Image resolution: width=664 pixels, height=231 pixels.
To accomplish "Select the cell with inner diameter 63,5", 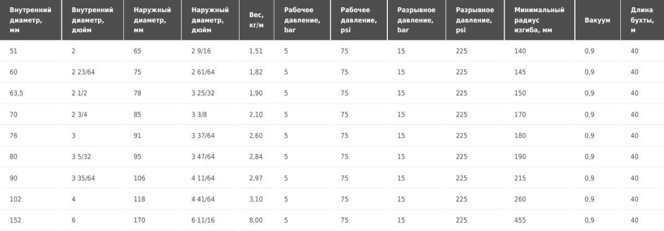I will [17, 93].
